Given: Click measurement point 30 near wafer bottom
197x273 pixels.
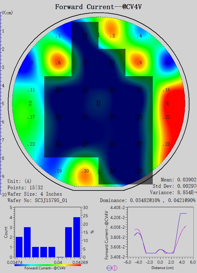Looking at the screenshot, I should (85, 171).
